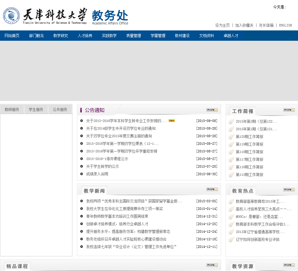Open 文档资料 menu item
Viewport: 298px width, 271px height.
tap(206, 36)
